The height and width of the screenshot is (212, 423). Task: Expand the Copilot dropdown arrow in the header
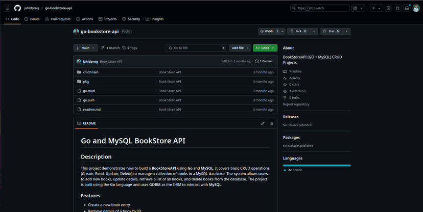point(362,8)
